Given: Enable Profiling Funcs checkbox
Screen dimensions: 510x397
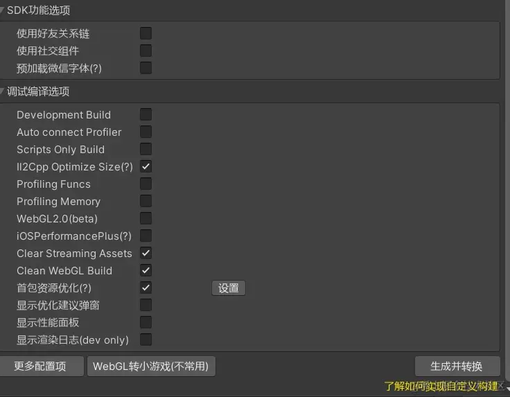Looking at the screenshot, I should coord(146,184).
